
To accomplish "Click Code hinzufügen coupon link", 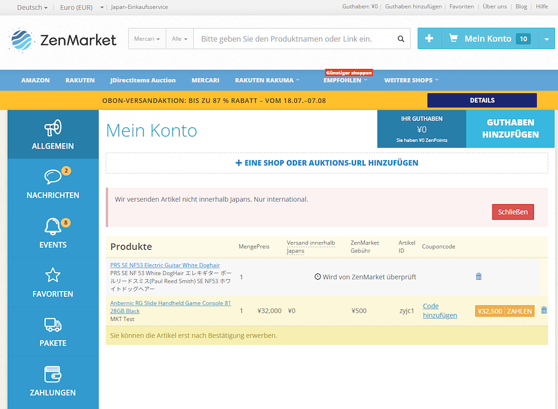I will point(440,310).
